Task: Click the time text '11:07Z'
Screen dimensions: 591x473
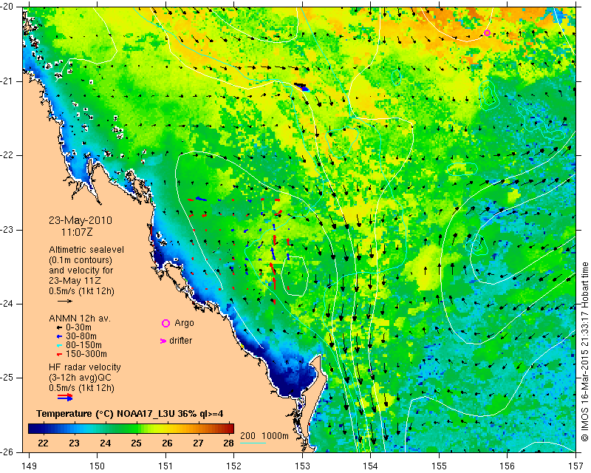Action: pyautogui.click(x=77, y=232)
